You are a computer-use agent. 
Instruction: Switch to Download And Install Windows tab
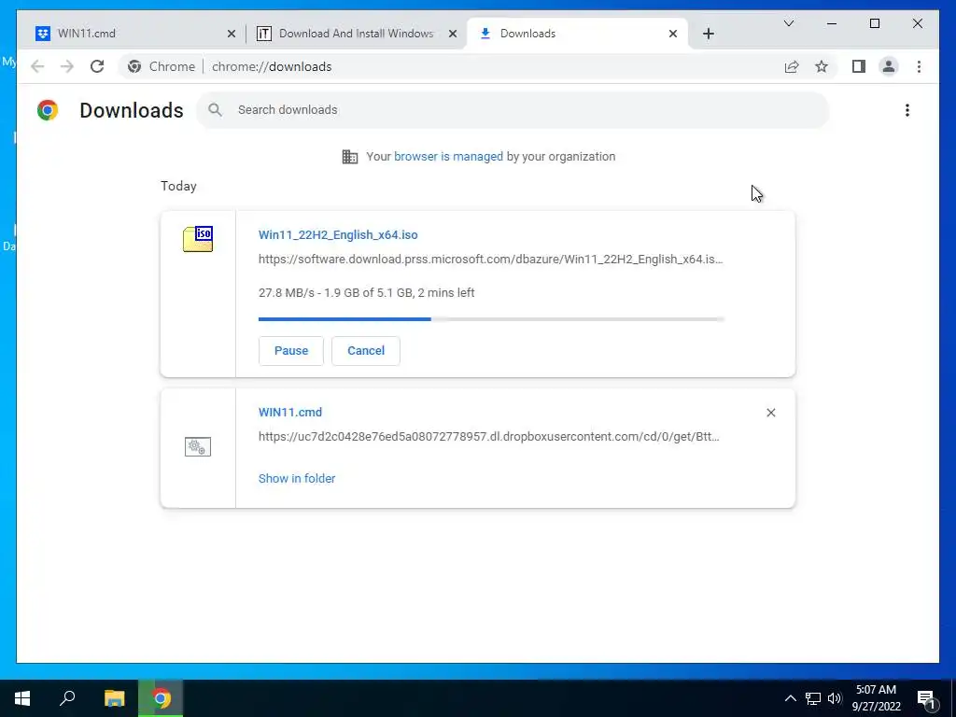click(x=357, y=34)
